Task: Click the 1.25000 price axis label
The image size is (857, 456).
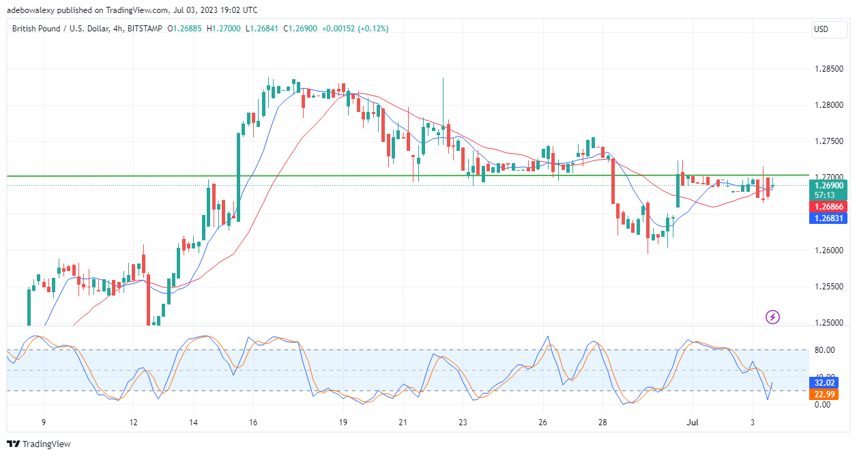Action: (x=828, y=323)
